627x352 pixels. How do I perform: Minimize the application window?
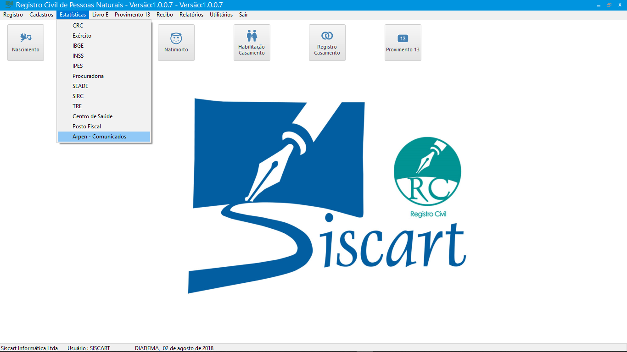coord(599,5)
